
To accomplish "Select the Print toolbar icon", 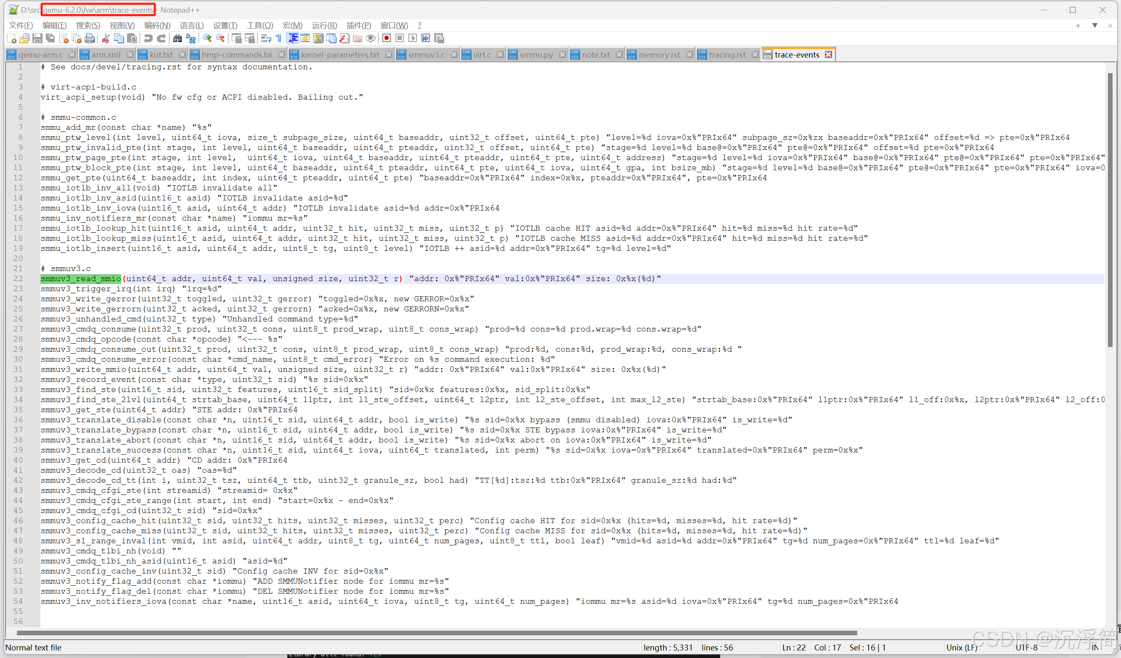I will (x=90, y=38).
